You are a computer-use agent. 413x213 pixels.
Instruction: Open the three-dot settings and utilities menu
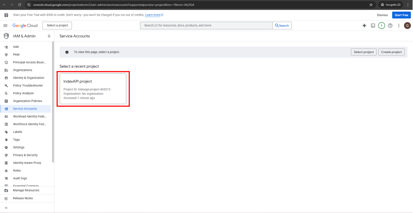(399, 25)
